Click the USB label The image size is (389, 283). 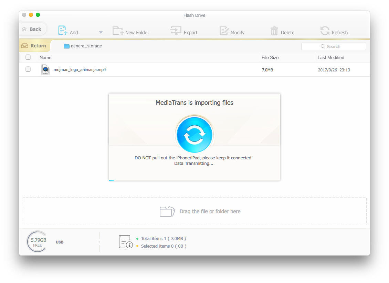[60, 242]
